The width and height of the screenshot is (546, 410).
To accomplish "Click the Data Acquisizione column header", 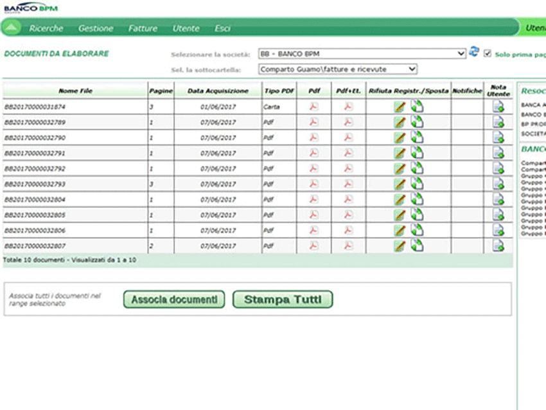I will (218, 91).
